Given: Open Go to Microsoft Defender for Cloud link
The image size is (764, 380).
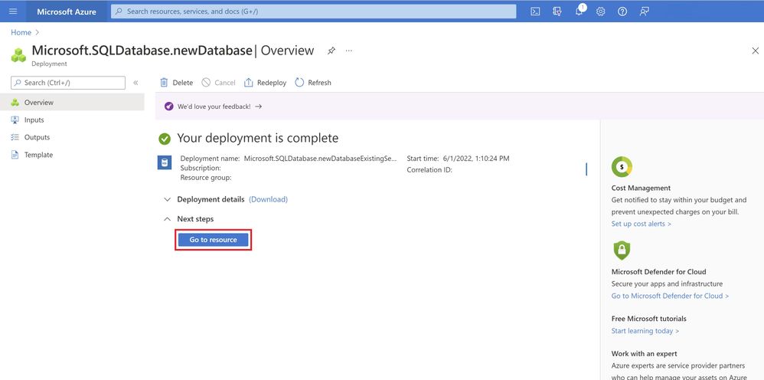Looking at the screenshot, I should 670,296.
